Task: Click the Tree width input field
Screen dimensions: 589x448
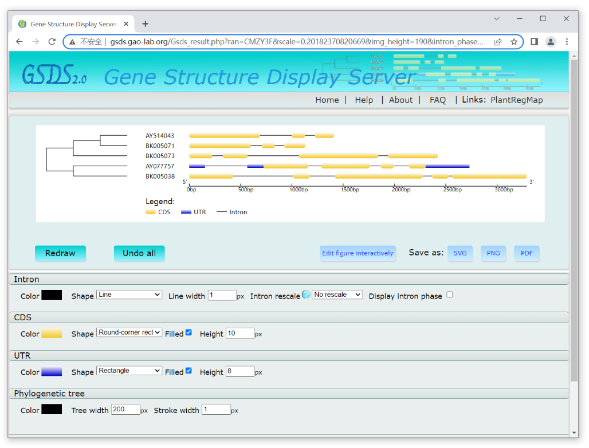Action: tap(125, 410)
